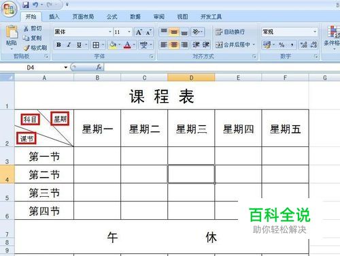Copy selection with 复制
The image size is (340, 256).
pyautogui.click(x=33, y=38)
